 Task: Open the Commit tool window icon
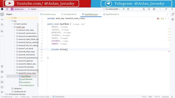[x=2, y=19]
